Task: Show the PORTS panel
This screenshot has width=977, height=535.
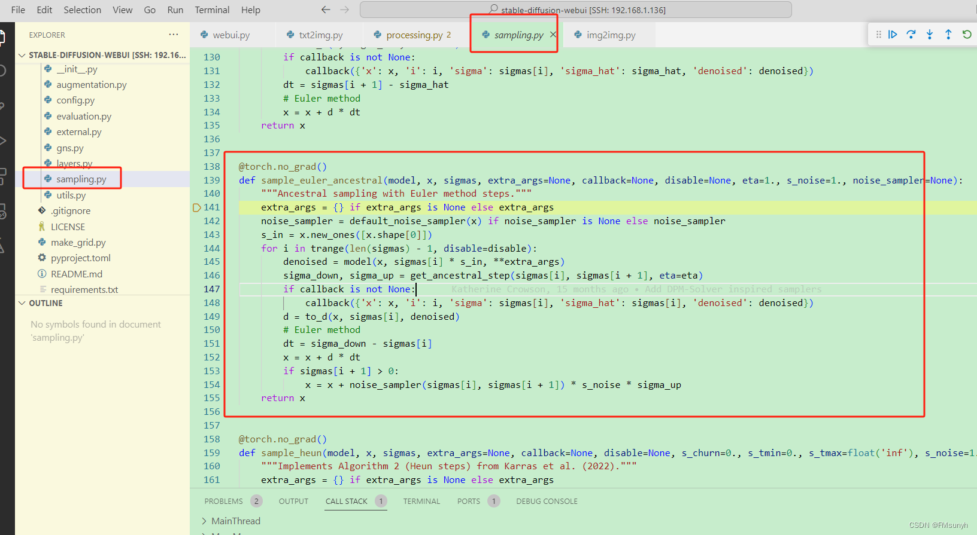Action: click(469, 501)
